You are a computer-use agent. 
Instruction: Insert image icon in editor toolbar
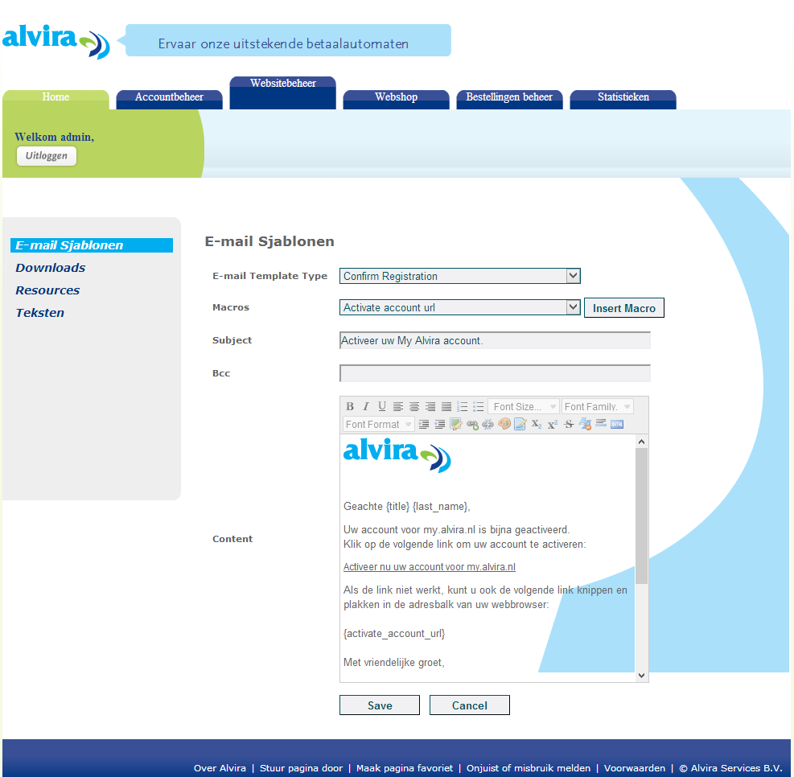tap(456, 424)
